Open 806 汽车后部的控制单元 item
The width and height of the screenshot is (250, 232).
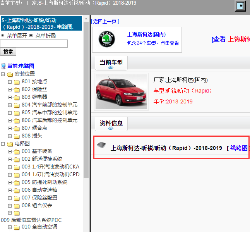[50, 120]
